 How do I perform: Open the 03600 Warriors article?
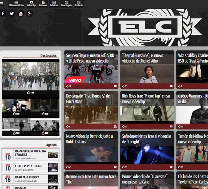tap(193, 99)
